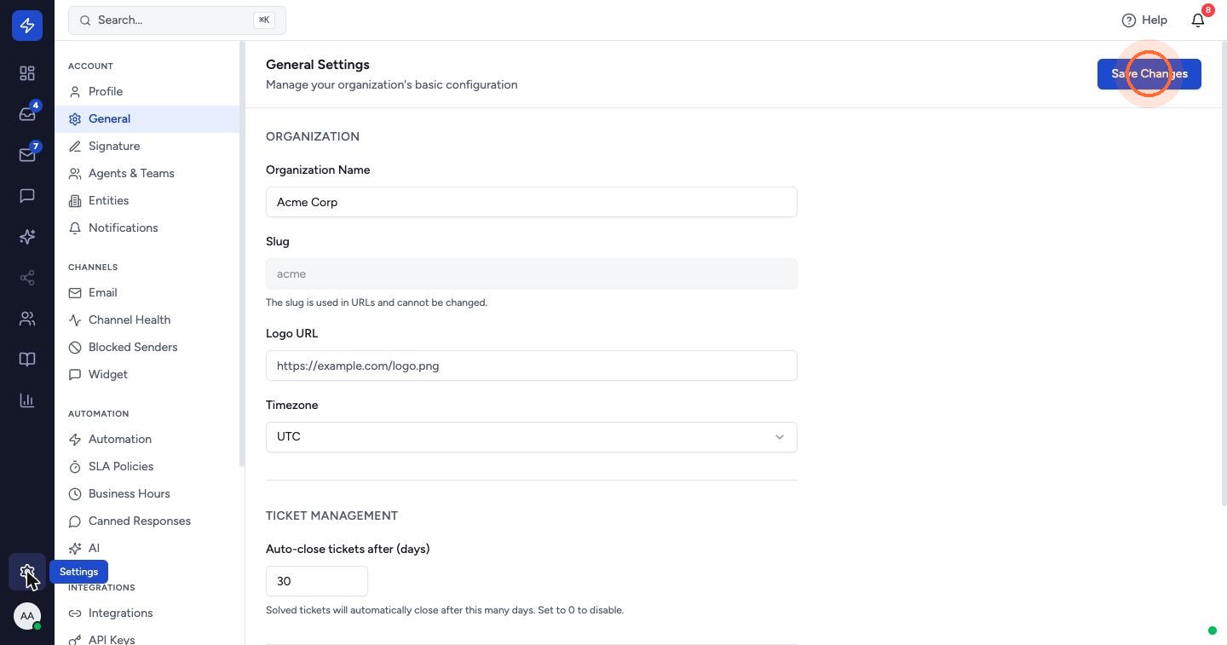The width and height of the screenshot is (1227, 645).
Task: Open the envelope icon with badge 7
Action: (27, 155)
